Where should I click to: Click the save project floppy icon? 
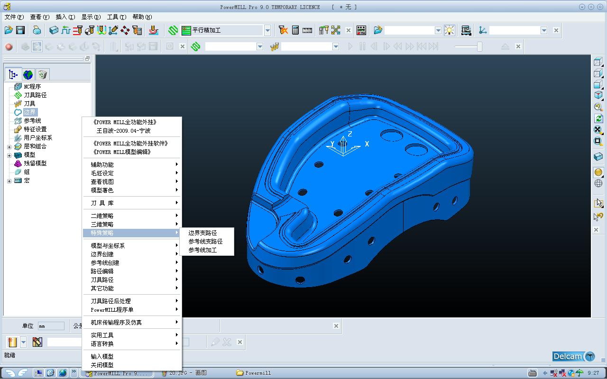20,30
